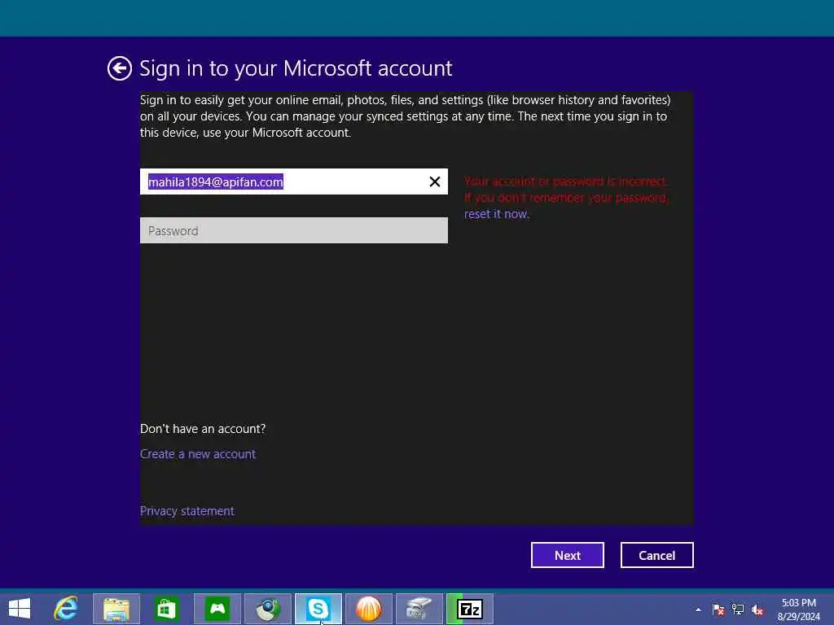
Task: Open the Windows Store taskbar icon
Action: pos(166,609)
